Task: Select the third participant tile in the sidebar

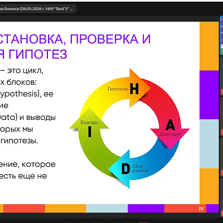Action: (221, 117)
